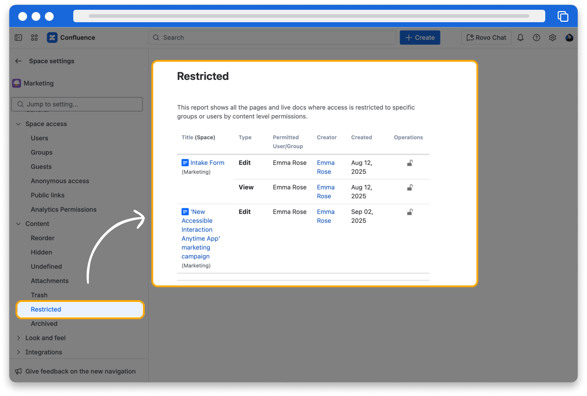Viewport: 587px width, 396px height.
Task: Open Rovo Chat
Action: point(486,38)
